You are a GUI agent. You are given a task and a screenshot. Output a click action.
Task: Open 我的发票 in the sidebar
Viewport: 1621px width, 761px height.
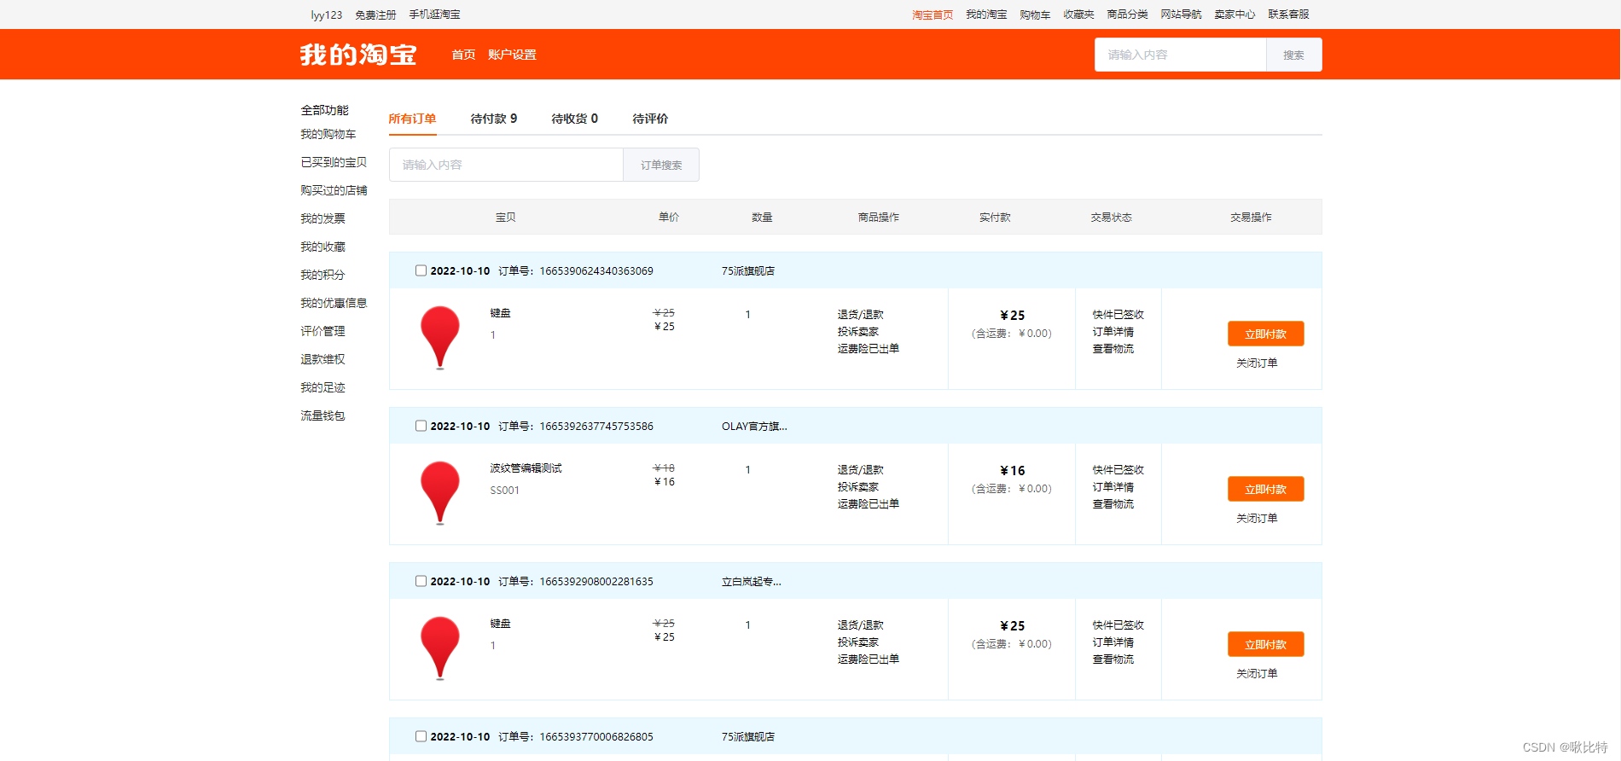[322, 218]
